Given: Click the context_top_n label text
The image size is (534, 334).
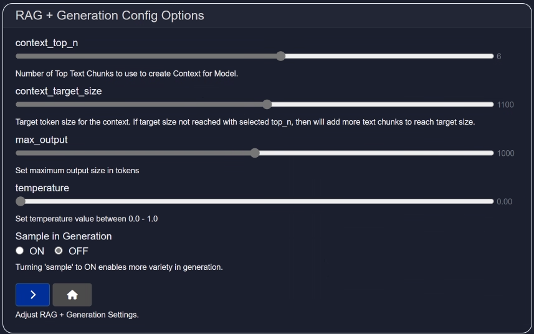Looking at the screenshot, I should tap(47, 43).
